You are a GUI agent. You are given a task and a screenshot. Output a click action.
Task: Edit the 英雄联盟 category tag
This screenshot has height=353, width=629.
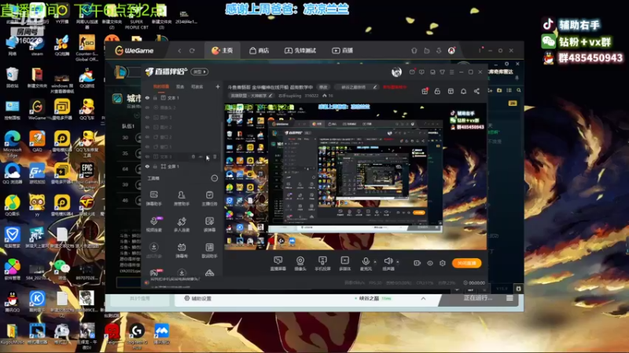251,96
